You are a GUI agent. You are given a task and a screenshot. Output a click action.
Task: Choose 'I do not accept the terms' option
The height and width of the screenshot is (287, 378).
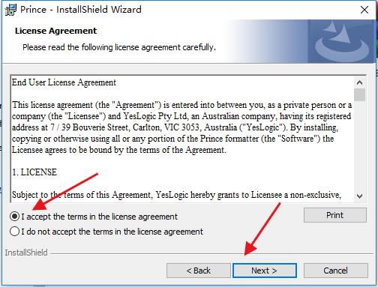click(15, 232)
